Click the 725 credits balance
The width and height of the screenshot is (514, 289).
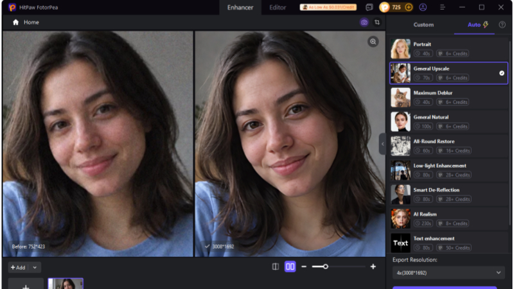pyautogui.click(x=396, y=7)
